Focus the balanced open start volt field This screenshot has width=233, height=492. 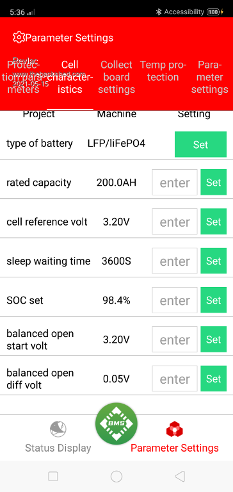tap(175, 339)
